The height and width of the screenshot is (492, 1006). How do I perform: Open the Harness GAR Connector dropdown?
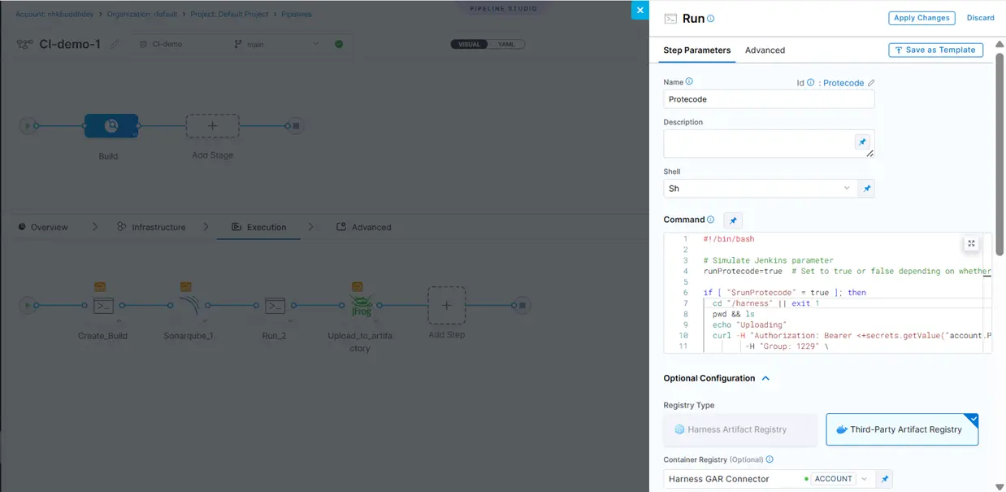click(769, 479)
